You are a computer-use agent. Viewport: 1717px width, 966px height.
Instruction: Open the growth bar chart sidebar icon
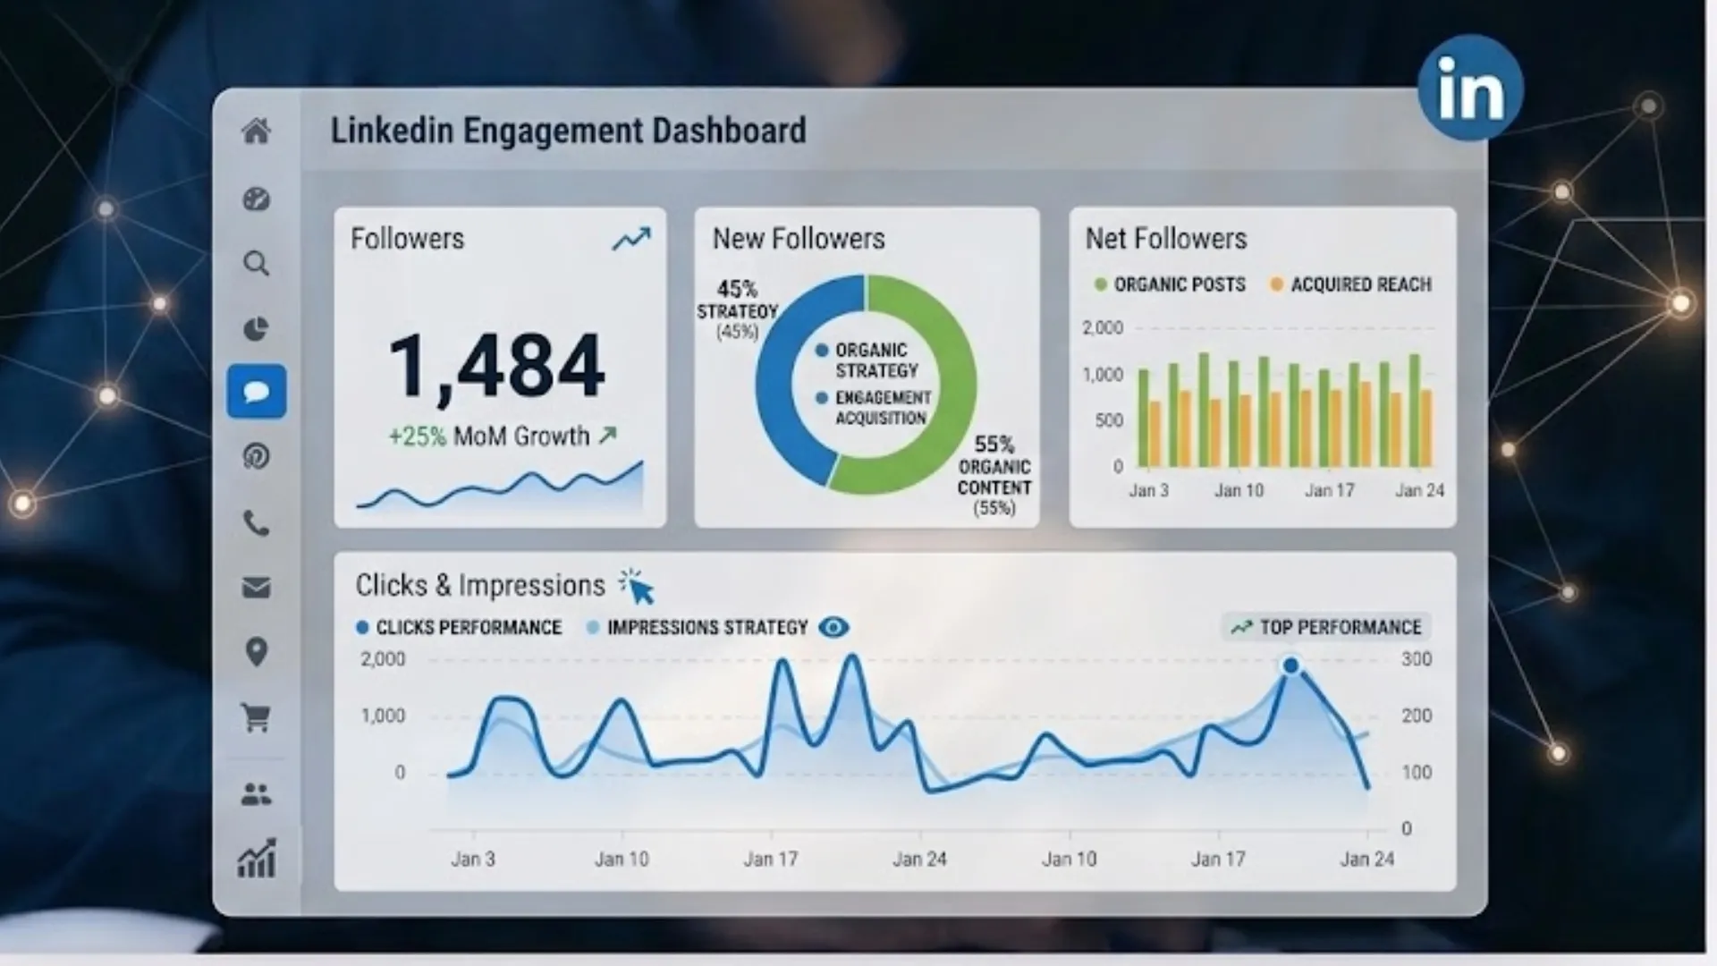(257, 859)
